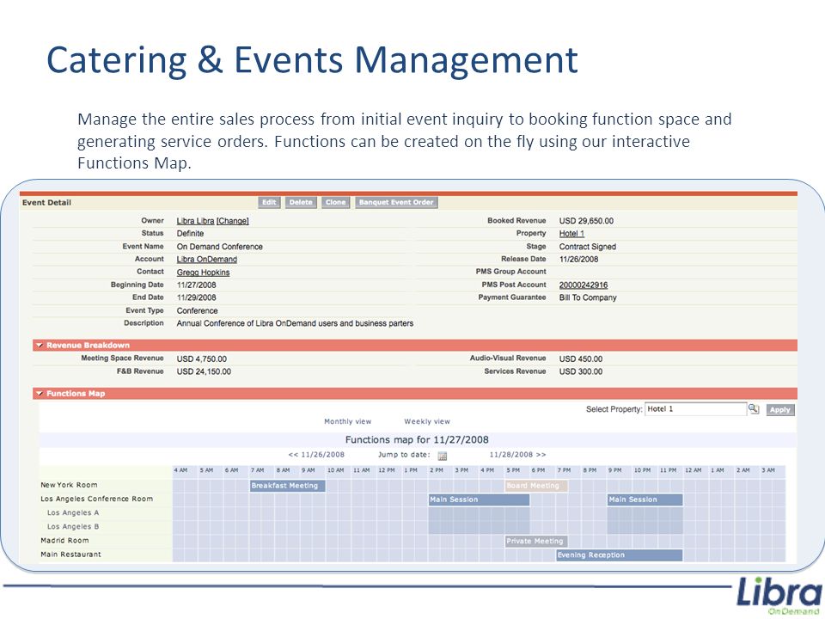825x619 pixels.
Task: Click the Stage value Contract Signed
Action: point(587,247)
